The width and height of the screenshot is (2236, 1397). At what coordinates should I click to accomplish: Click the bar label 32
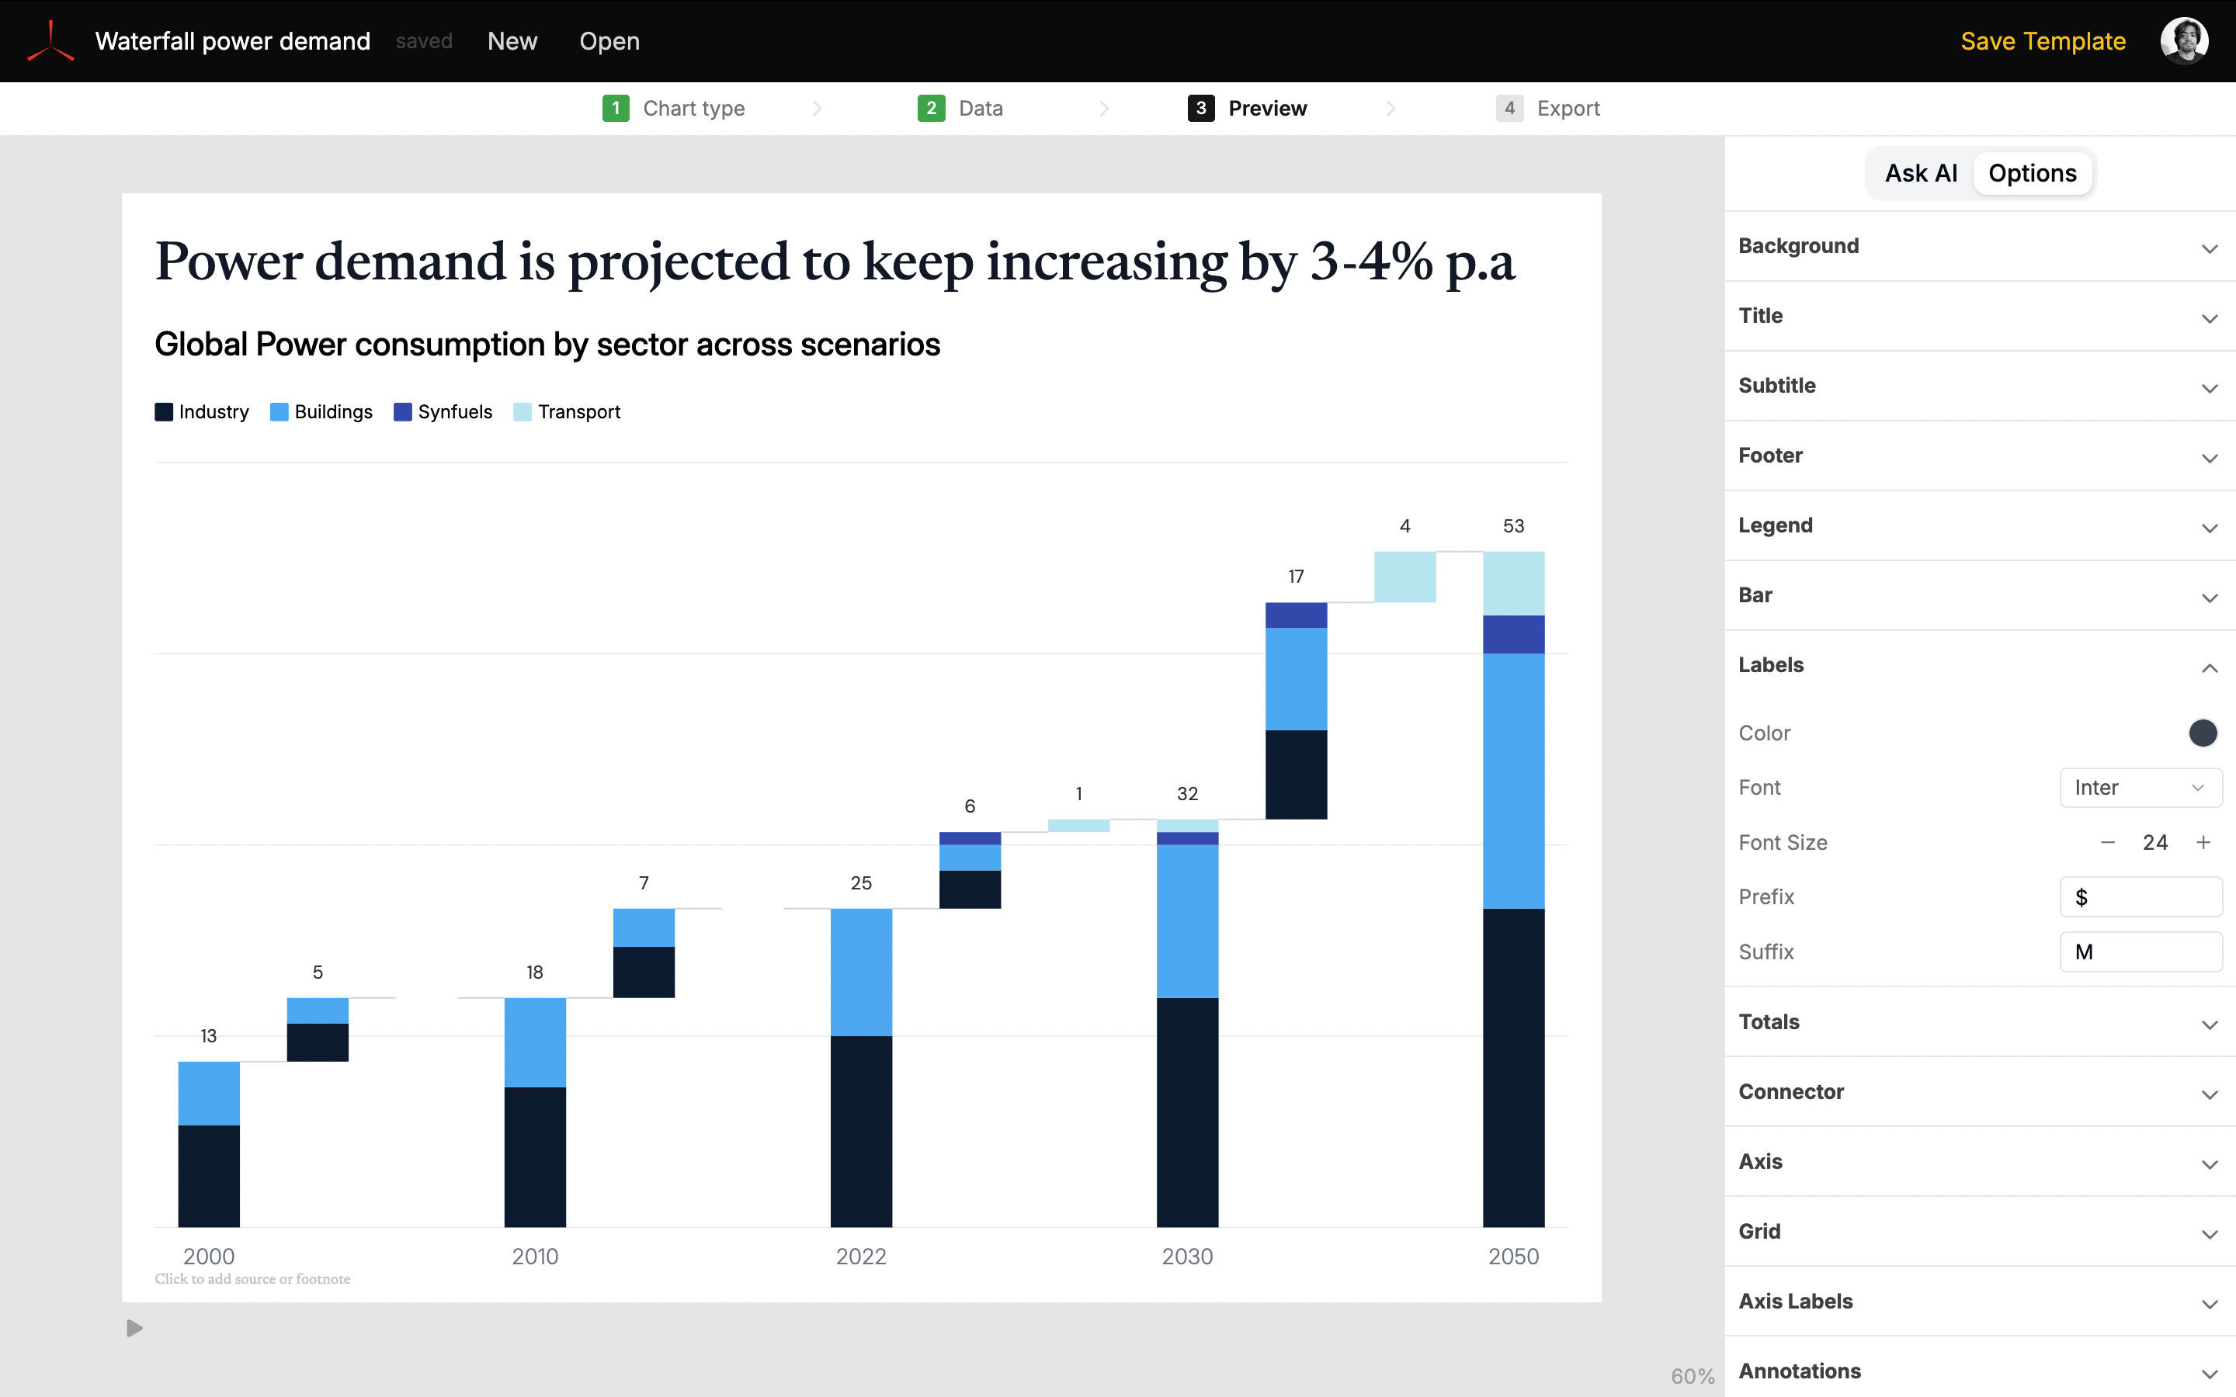[1187, 794]
